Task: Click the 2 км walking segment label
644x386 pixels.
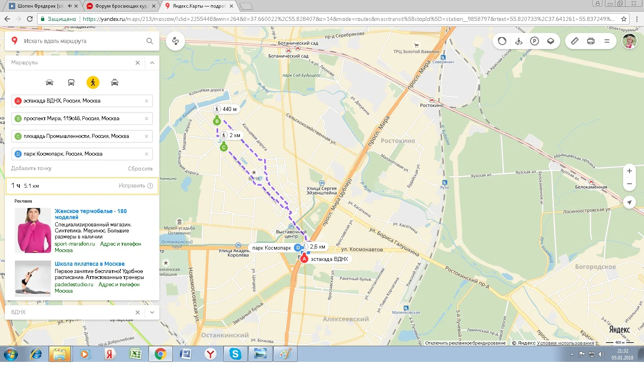Action: 231,135
